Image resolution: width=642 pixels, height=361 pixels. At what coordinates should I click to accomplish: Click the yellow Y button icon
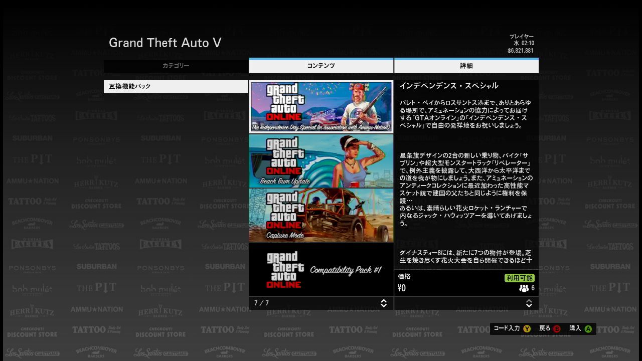(527, 329)
